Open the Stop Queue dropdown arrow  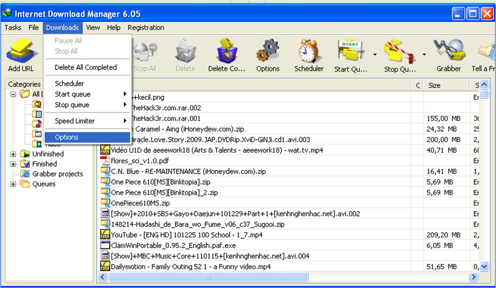coord(424,55)
